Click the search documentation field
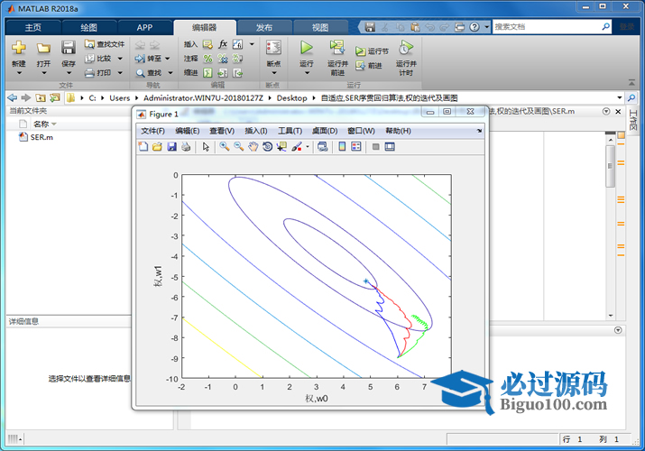645x451 pixels. (x=547, y=27)
